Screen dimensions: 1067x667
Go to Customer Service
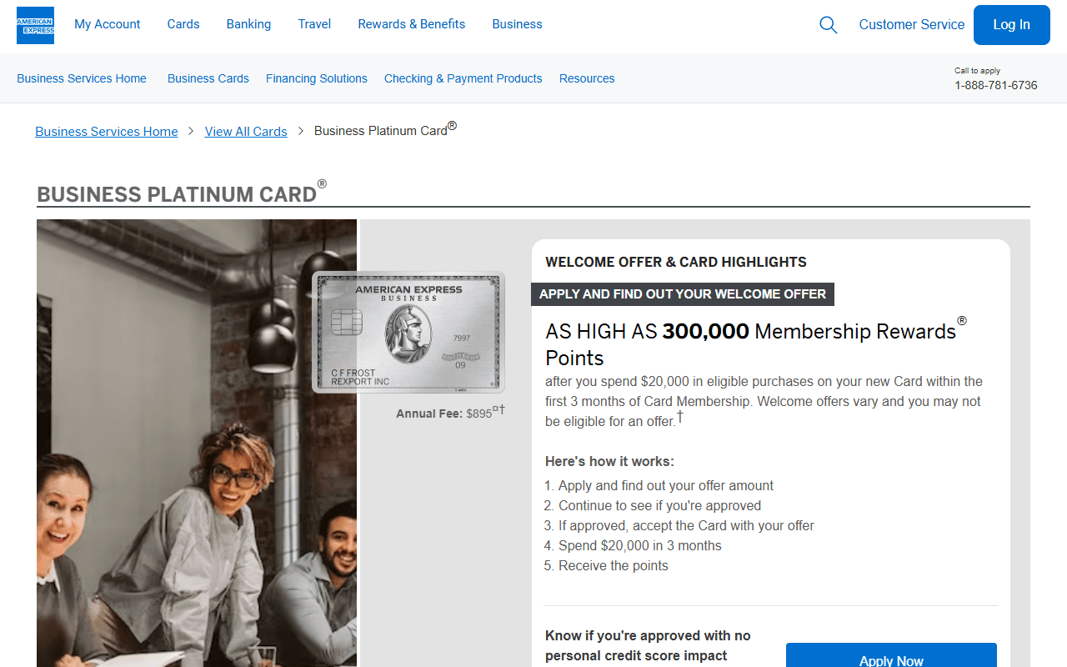[x=912, y=25]
